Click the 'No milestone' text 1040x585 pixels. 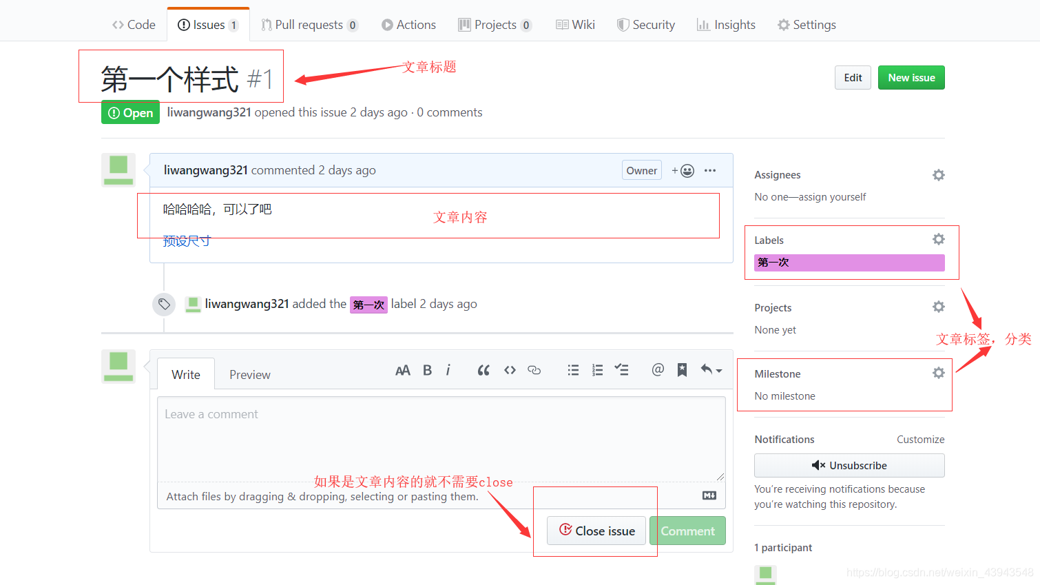pyautogui.click(x=784, y=396)
